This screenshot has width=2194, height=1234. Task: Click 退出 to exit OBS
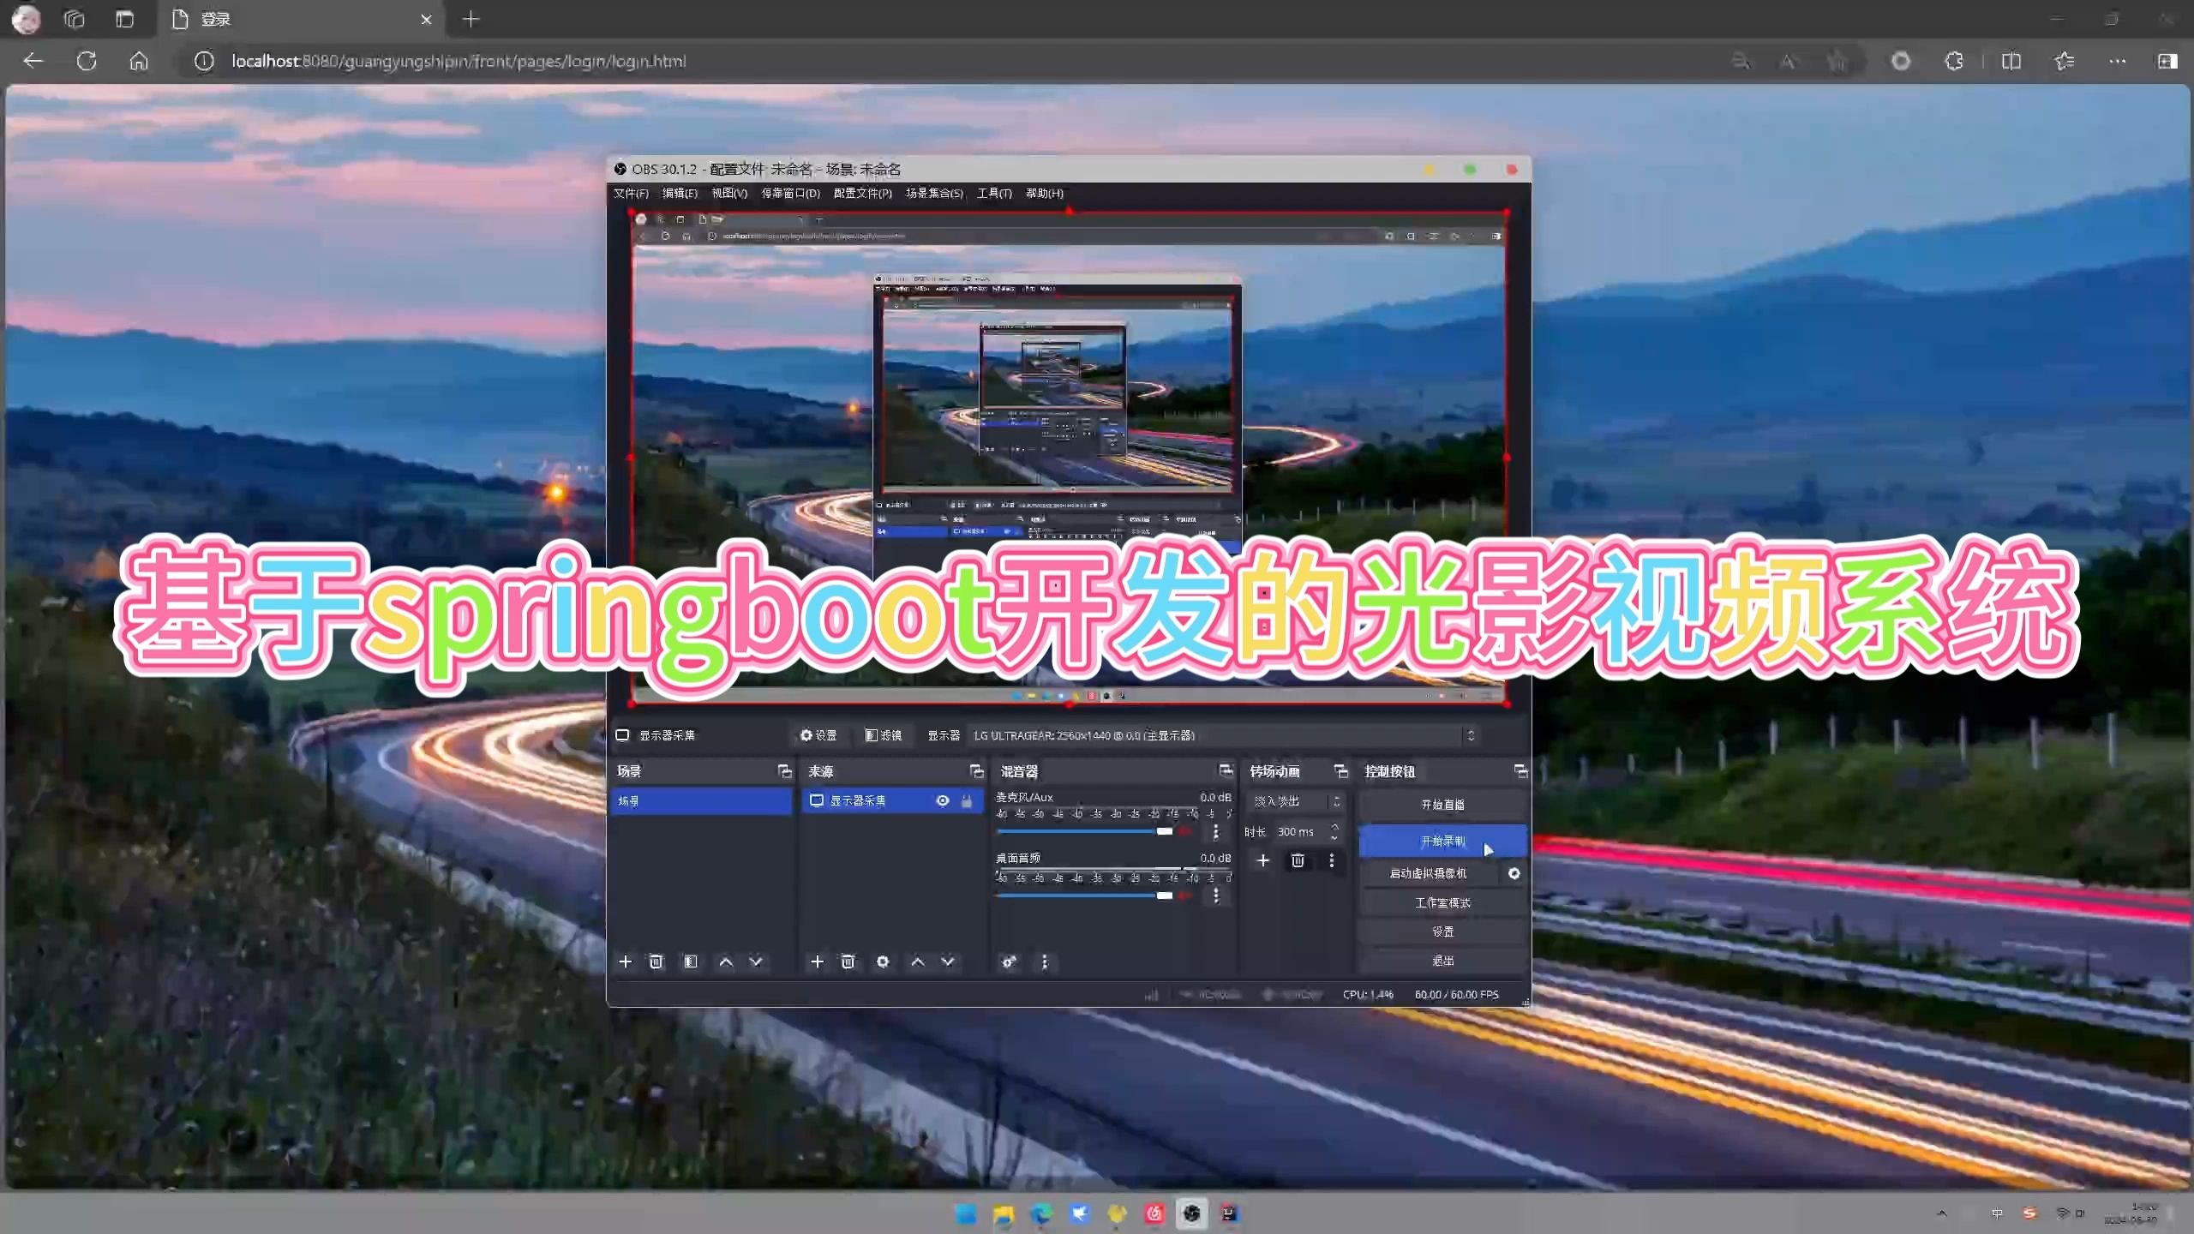tap(1442, 961)
